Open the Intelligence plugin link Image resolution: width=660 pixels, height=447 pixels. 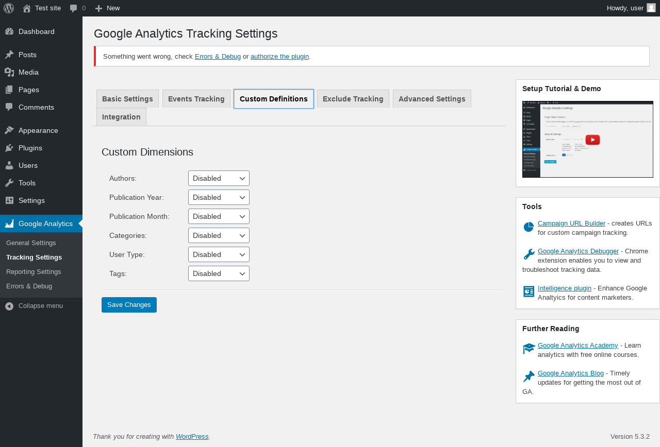[x=565, y=288]
